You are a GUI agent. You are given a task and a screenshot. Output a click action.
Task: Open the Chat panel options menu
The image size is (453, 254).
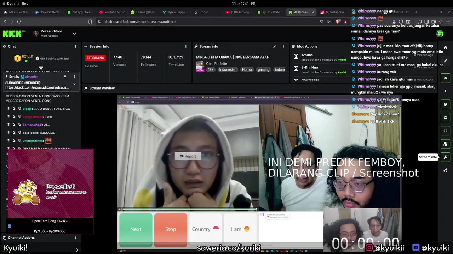pyautogui.click(x=75, y=46)
